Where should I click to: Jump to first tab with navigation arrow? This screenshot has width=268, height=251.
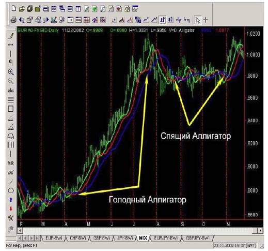20,238
